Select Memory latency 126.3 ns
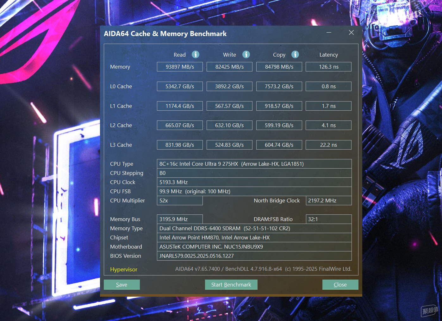Viewport: 442px width, 321px height. (x=329, y=67)
